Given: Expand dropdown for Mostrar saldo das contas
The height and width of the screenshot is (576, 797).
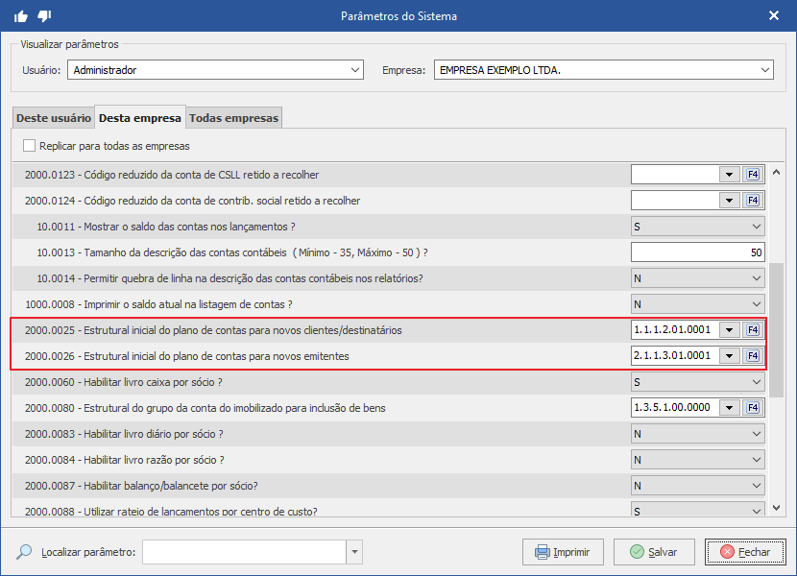Looking at the screenshot, I should click(756, 227).
